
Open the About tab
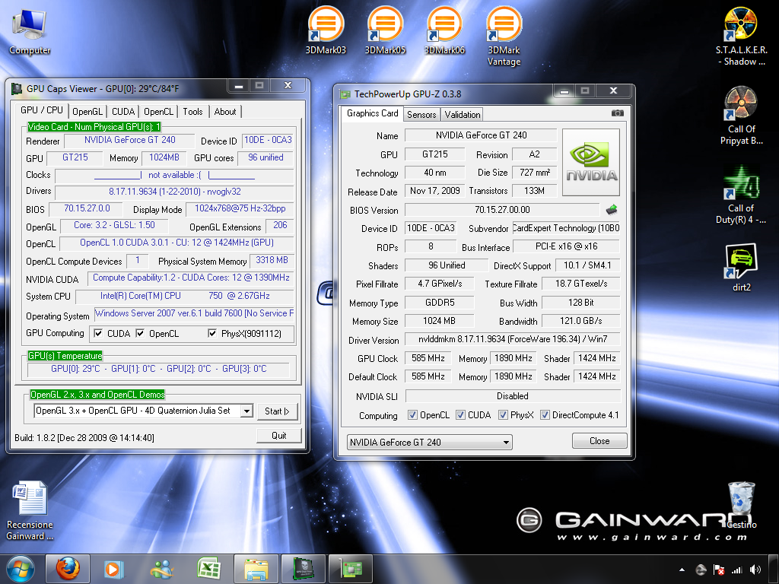pos(225,112)
